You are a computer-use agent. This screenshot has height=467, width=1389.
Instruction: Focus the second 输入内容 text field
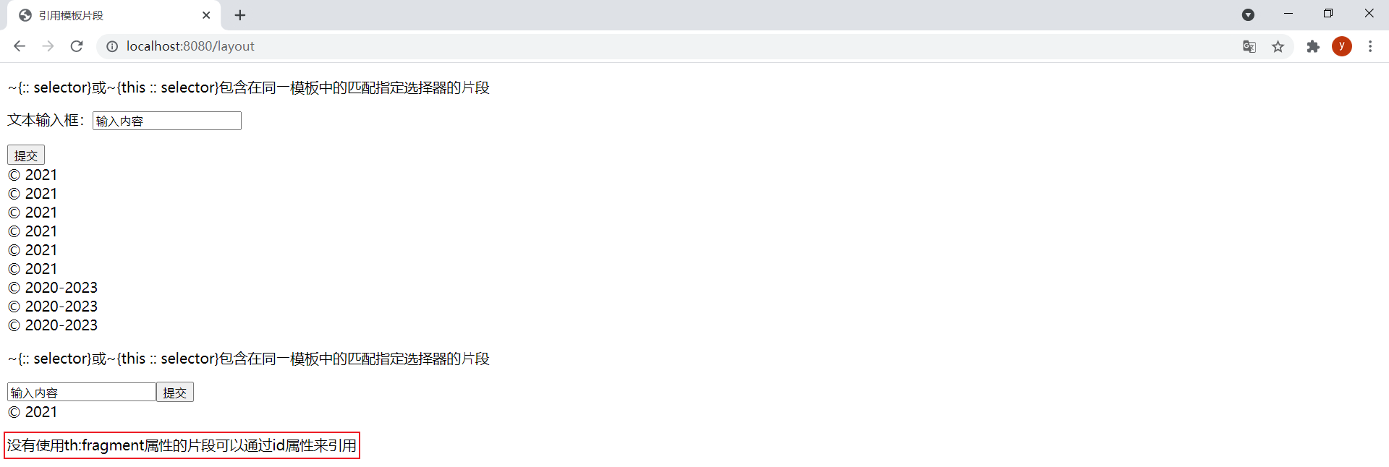tap(81, 393)
